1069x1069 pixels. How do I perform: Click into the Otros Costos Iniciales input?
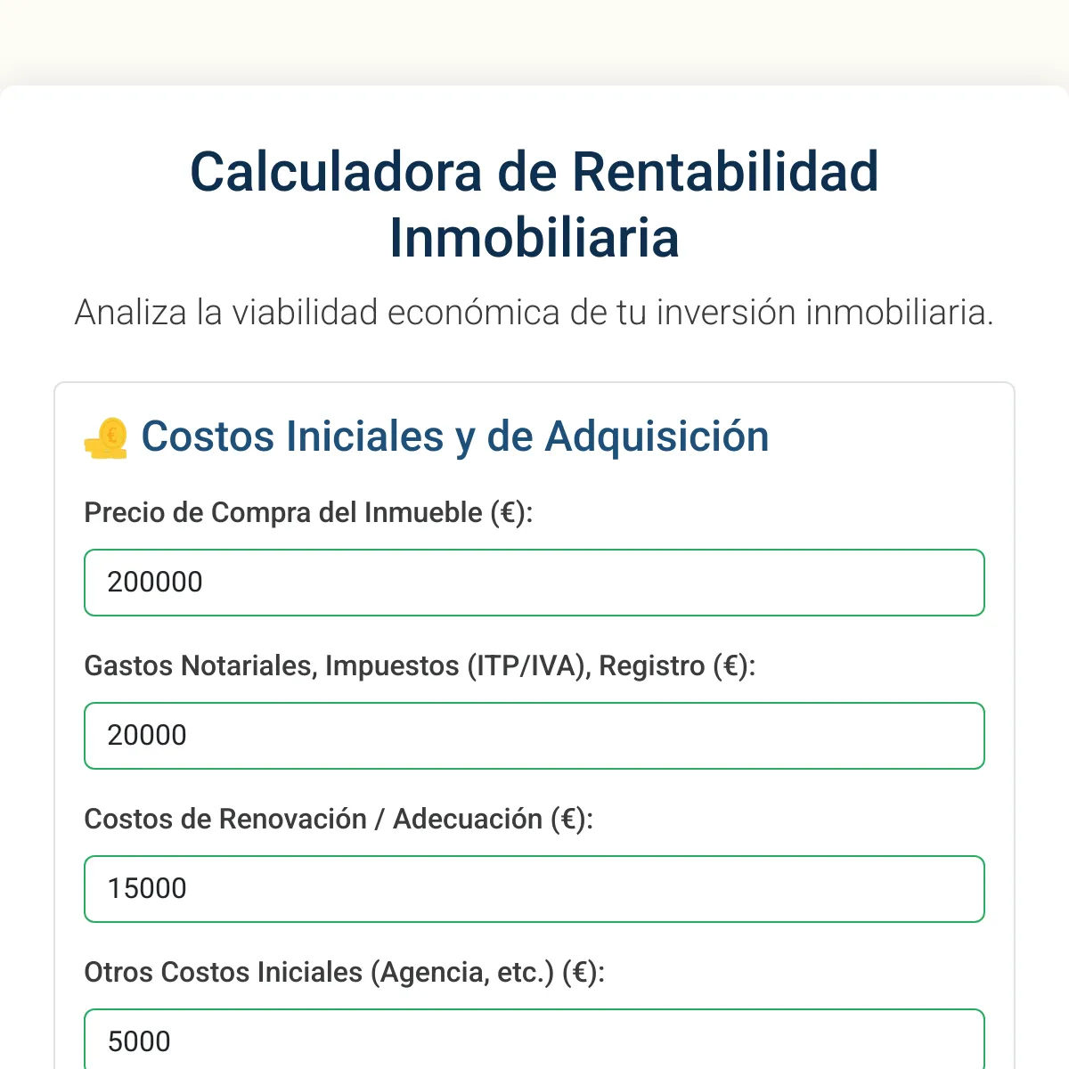tap(534, 1040)
